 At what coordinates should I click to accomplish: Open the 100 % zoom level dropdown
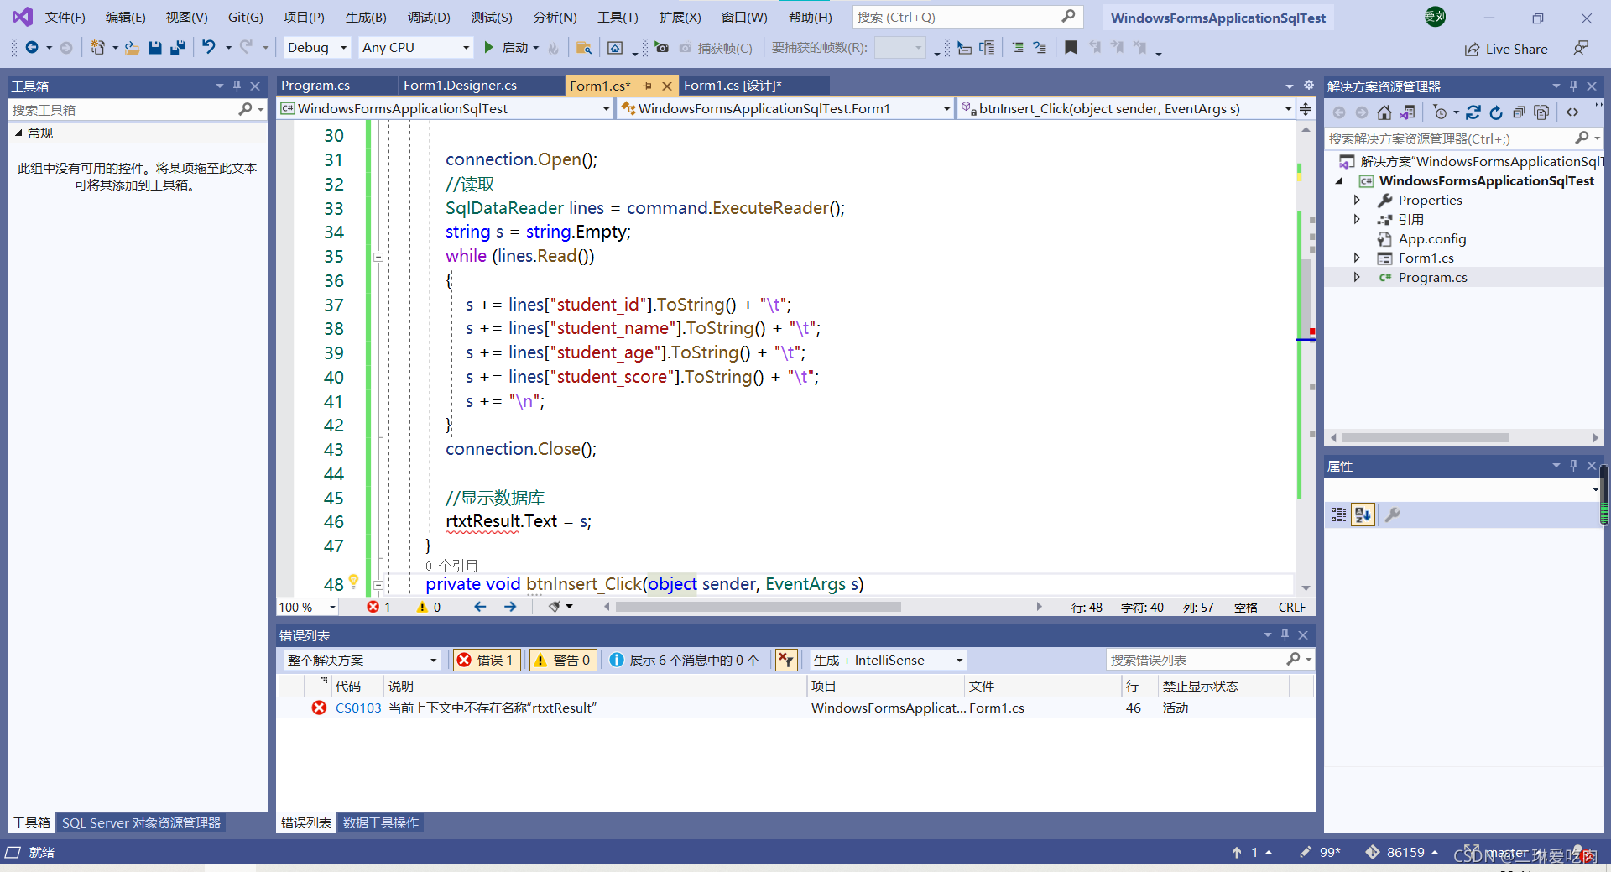pos(307,608)
